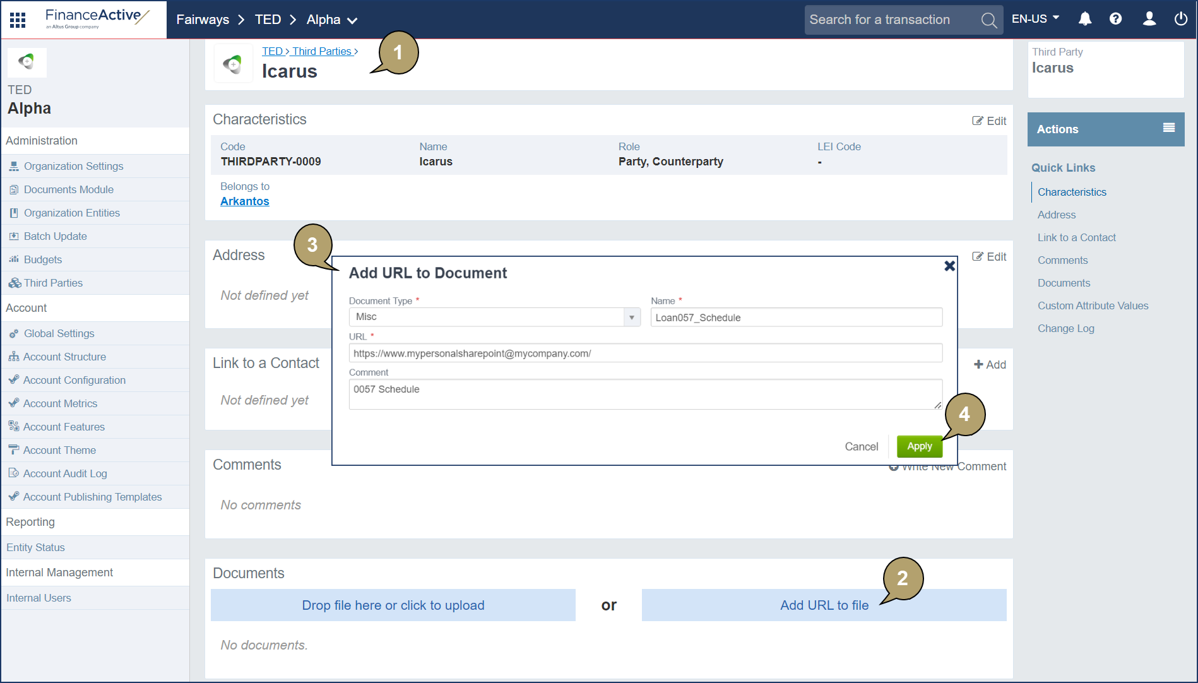Click the Account Metrics icon
Screen dimensions: 1198x683
(14, 403)
